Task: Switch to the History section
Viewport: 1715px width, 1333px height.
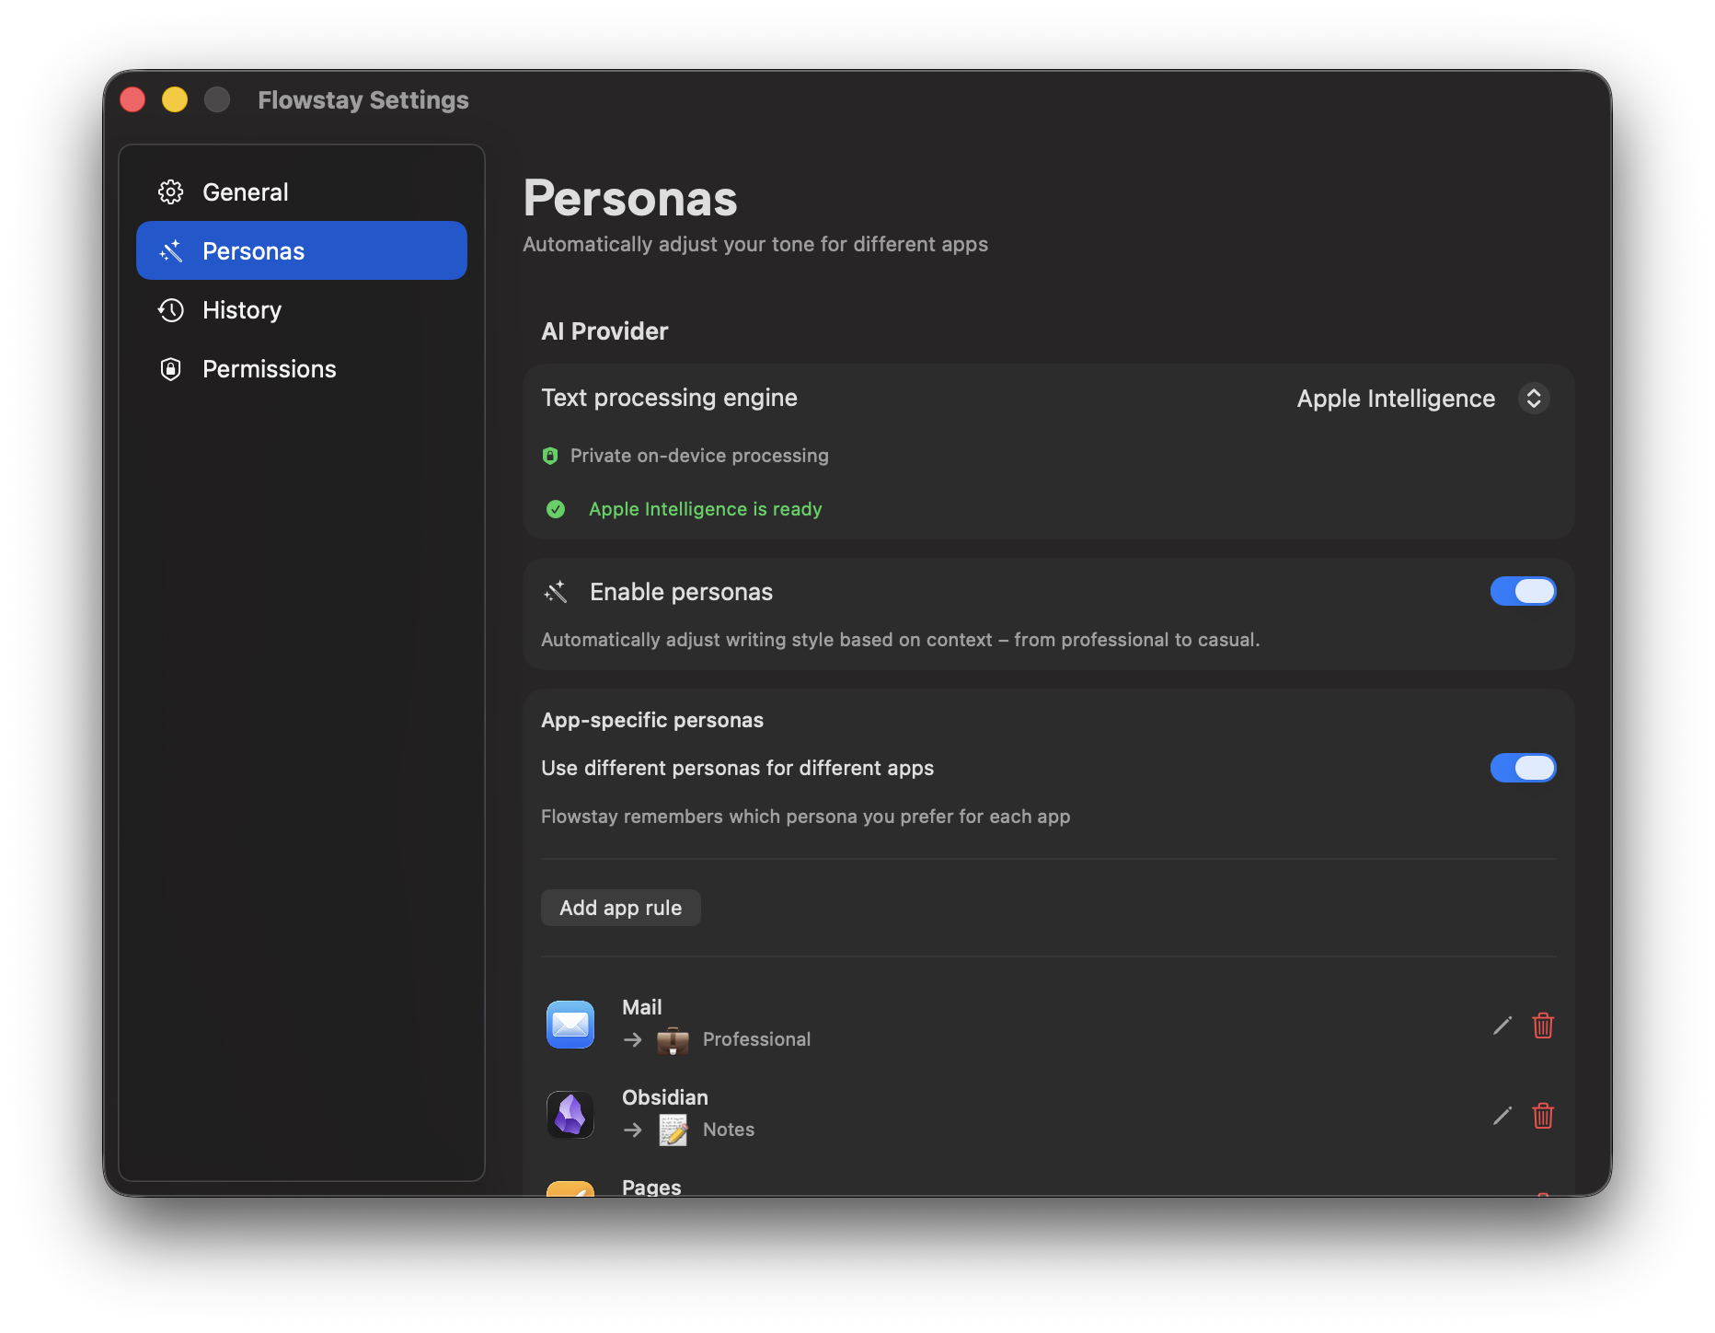Action: (x=241, y=310)
